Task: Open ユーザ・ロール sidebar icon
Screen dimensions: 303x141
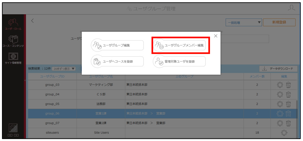Action: [x=13, y=25]
